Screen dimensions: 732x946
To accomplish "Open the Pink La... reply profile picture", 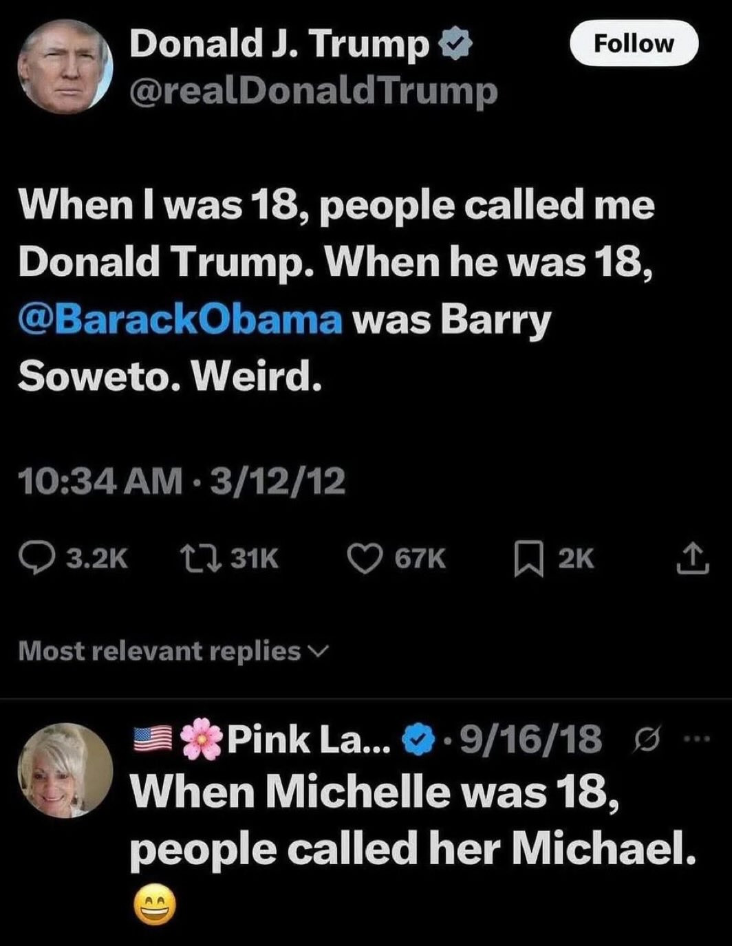I will 65,769.
